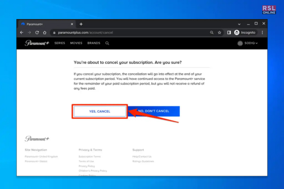This screenshot has width=284, height=189.
Task: Open the zoom magnifier in address bar
Action: [212, 32]
